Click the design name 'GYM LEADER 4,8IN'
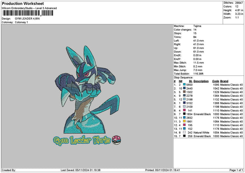Image resolution: width=245 pixels, height=173 pixels. [x=27, y=19]
